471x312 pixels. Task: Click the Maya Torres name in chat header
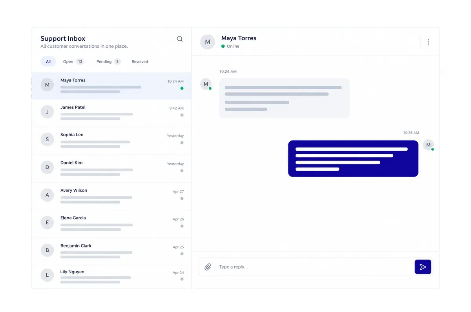coord(239,38)
